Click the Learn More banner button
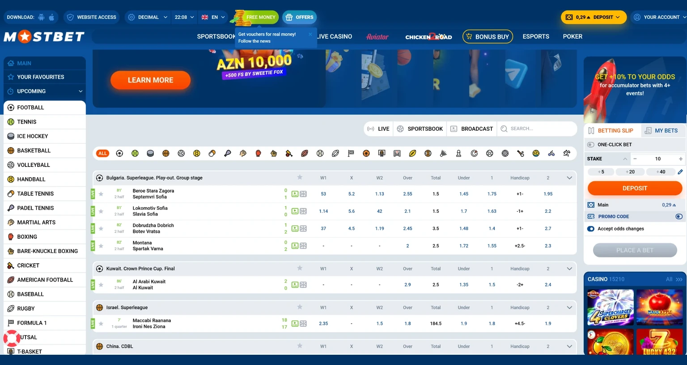Image resolution: width=687 pixels, height=365 pixels. [150, 80]
